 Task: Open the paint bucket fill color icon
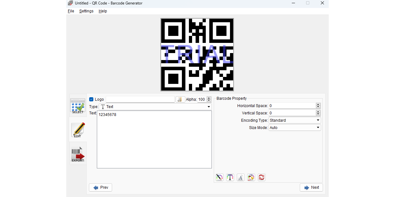[251, 177]
